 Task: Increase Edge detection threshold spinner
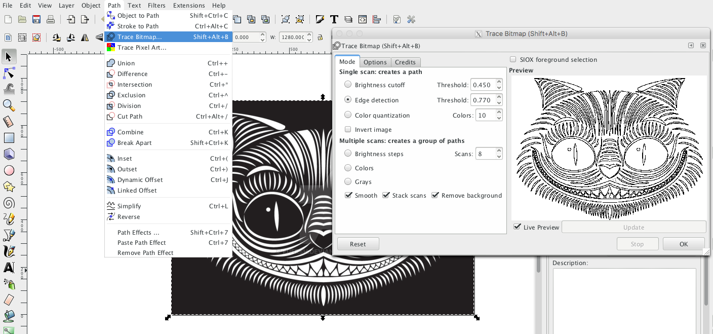(x=499, y=97)
